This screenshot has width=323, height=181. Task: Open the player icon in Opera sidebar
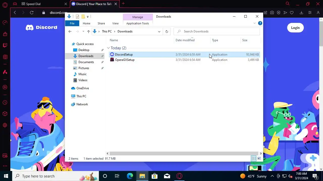pyautogui.click(x=5, y=87)
